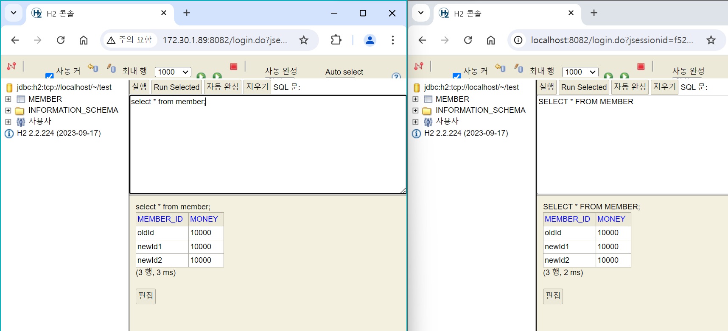The width and height of the screenshot is (728, 331).
Task: Click the 지우기 button in the right window
Action: pos(665,87)
